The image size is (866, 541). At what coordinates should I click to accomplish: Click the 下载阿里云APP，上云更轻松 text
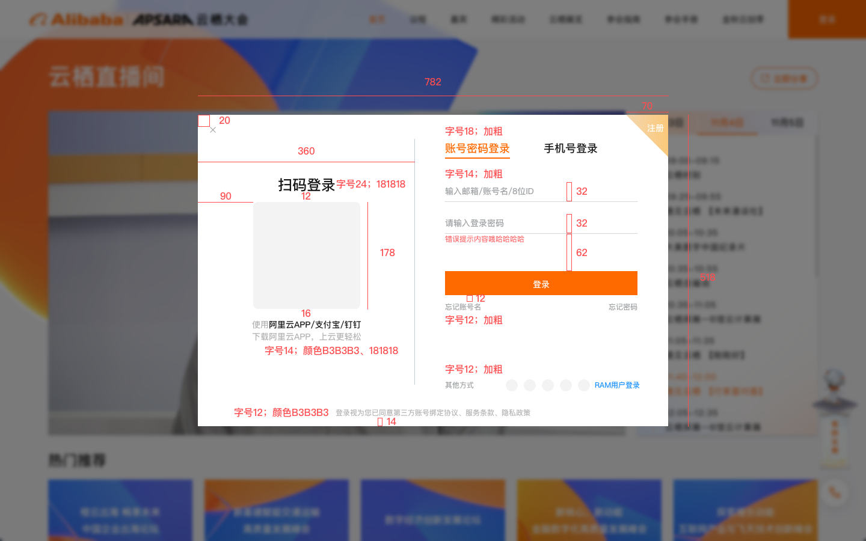pos(307,337)
